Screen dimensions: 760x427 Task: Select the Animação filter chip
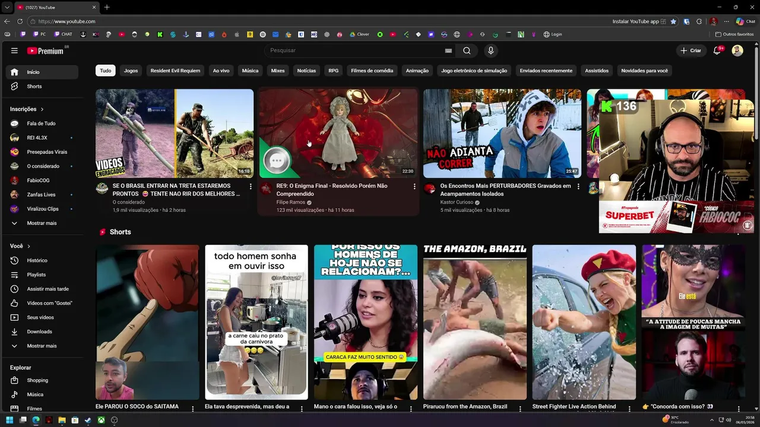[417, 71]
